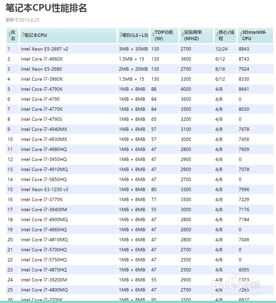
Task: Click 3Dmark score 8641
Action: pos(244,89)
